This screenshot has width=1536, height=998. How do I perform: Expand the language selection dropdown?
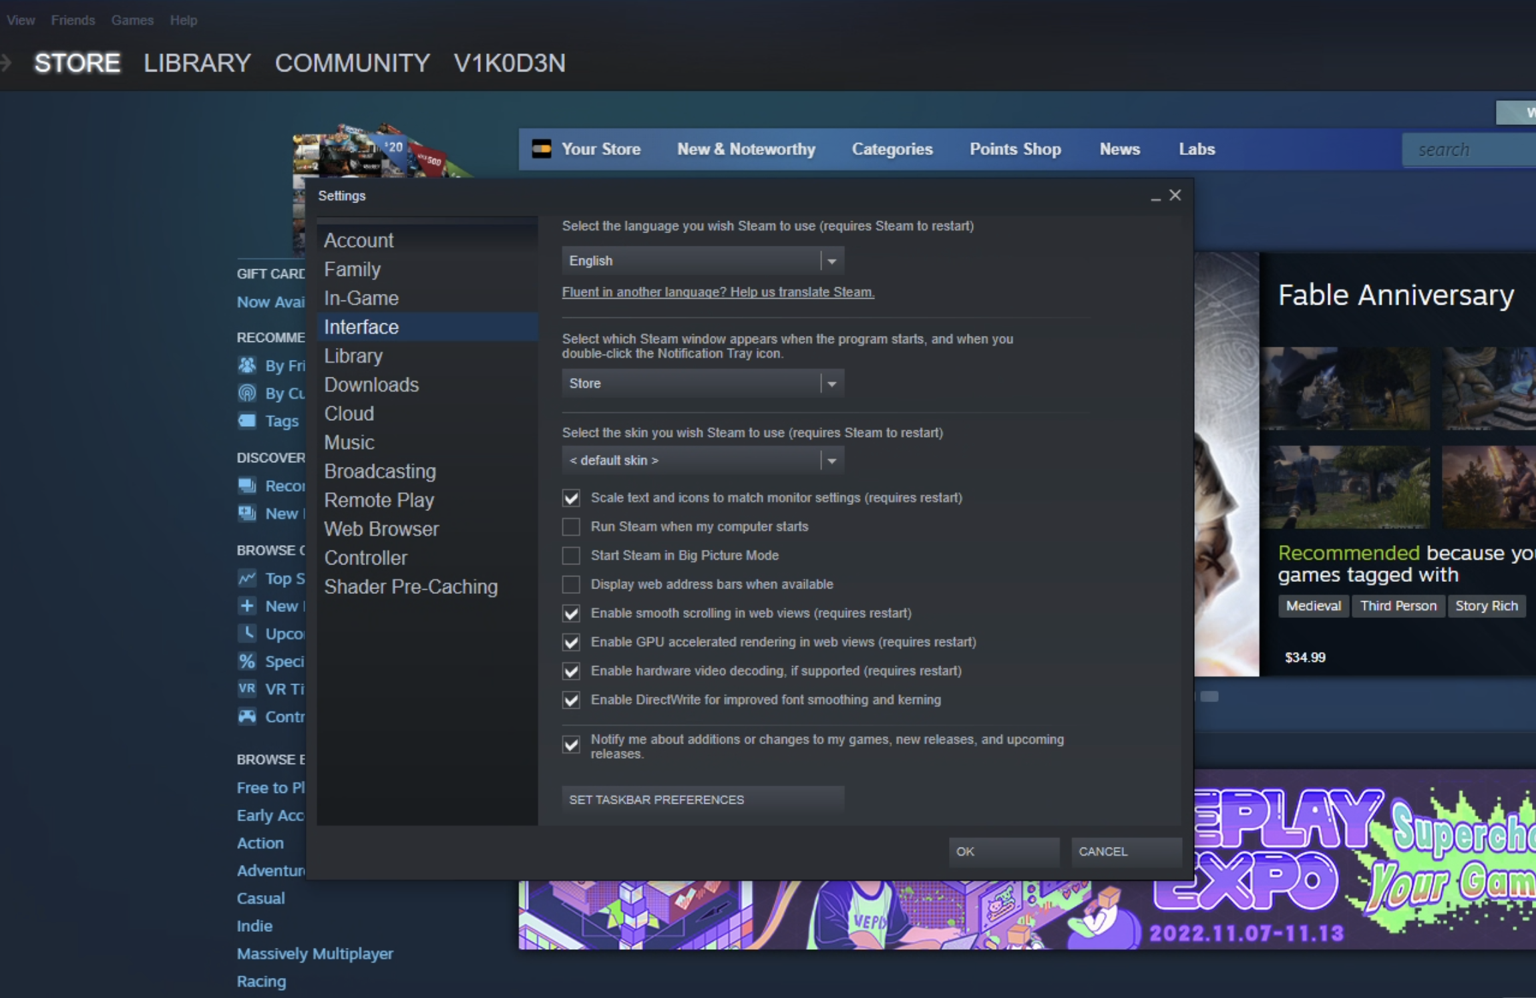[x=832, y=260]
